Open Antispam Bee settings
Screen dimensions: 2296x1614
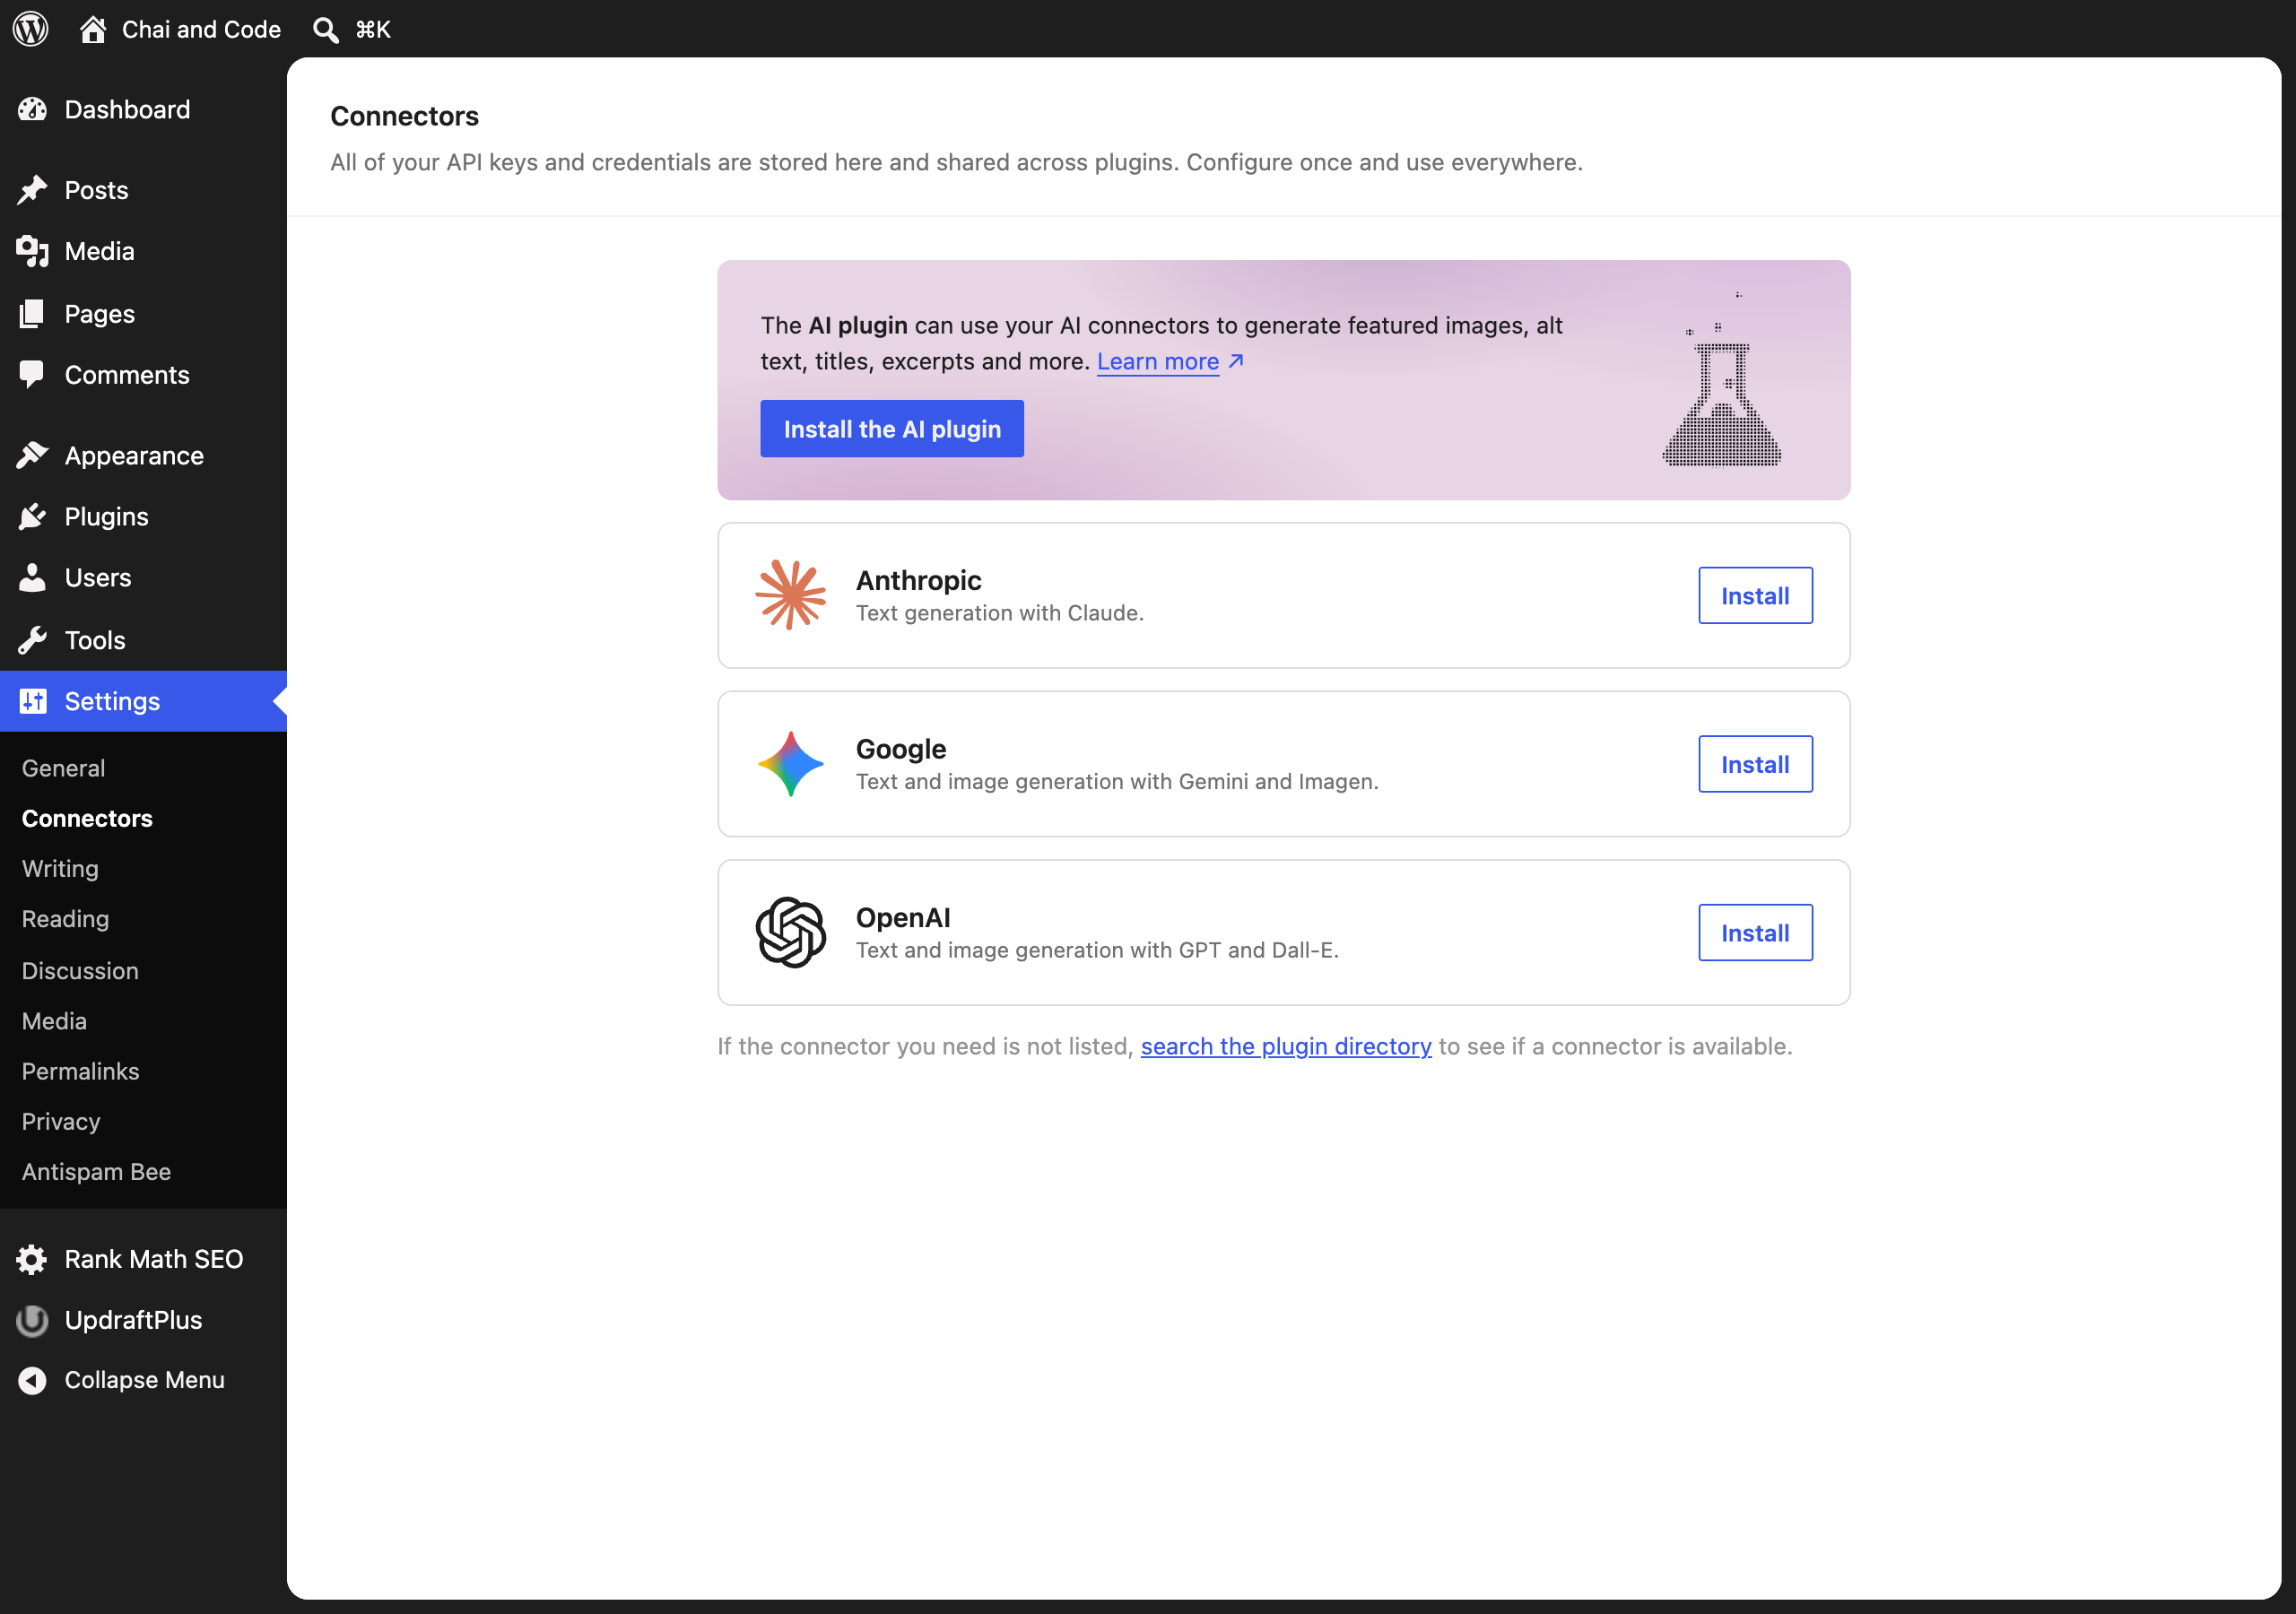(x=96, y=1171)
